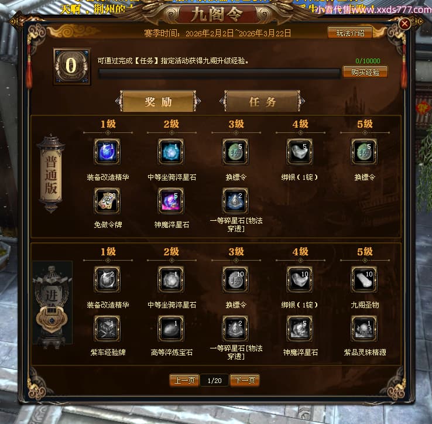Select the 紫车经验牌 reward icon
This screenshot has height=424, width=432.
pos(107,329)
